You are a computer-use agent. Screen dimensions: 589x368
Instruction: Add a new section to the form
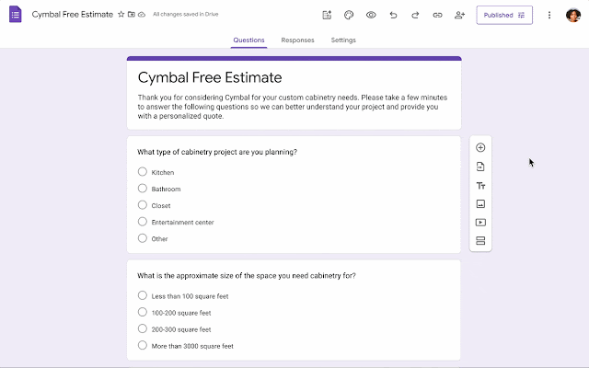coord(480,241)
